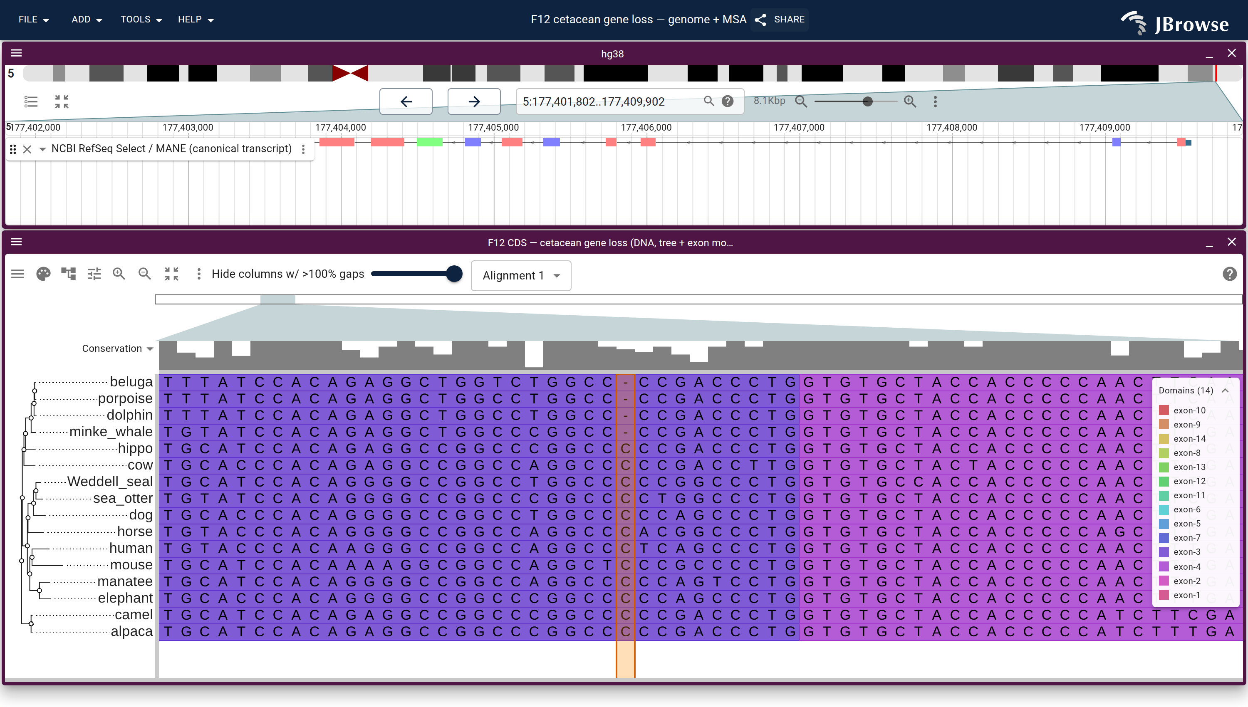The width and height of the screenshot is (1248, 707).
Task: Close the F12 CDS MSA panel
Action: pyautogui.click(x=1231, y=242)
